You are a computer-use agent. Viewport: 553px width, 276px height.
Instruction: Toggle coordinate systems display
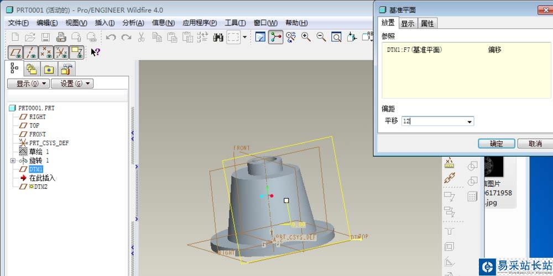[x=61, y=52]
